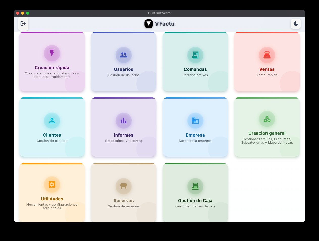Click the Gestión de Caja register icon
Viewport: 319px width, 241px height.
tap(195, 186)
